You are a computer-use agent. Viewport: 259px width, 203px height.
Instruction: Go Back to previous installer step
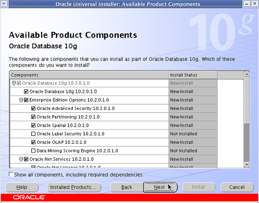[x=127, y=187]
